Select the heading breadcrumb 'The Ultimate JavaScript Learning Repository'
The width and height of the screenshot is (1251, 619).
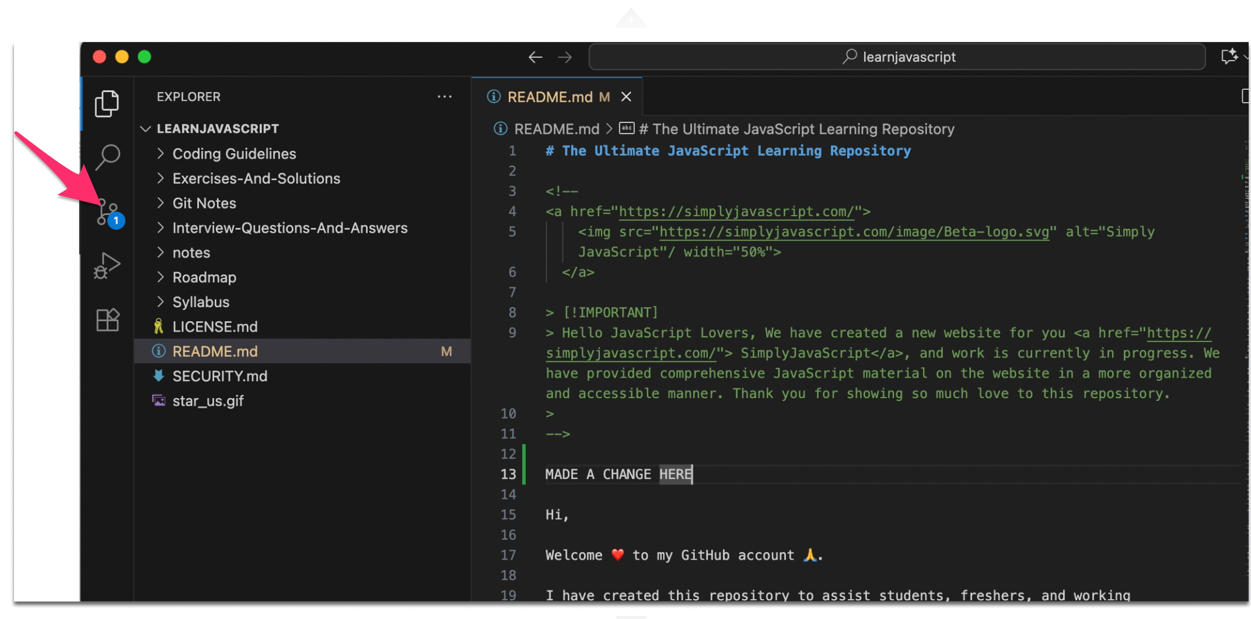[797, 129]
